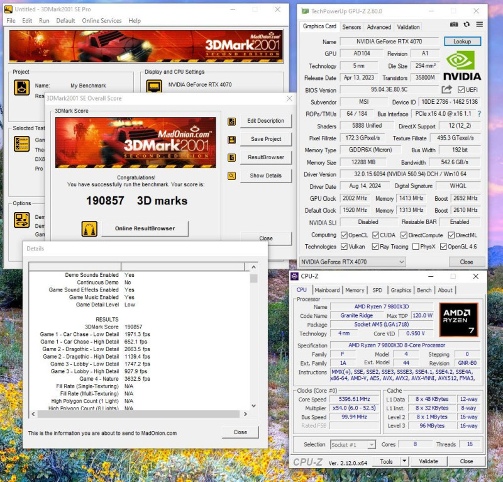Switch to the Mainboard tab in CPU-Z

(x=327, y=290)
